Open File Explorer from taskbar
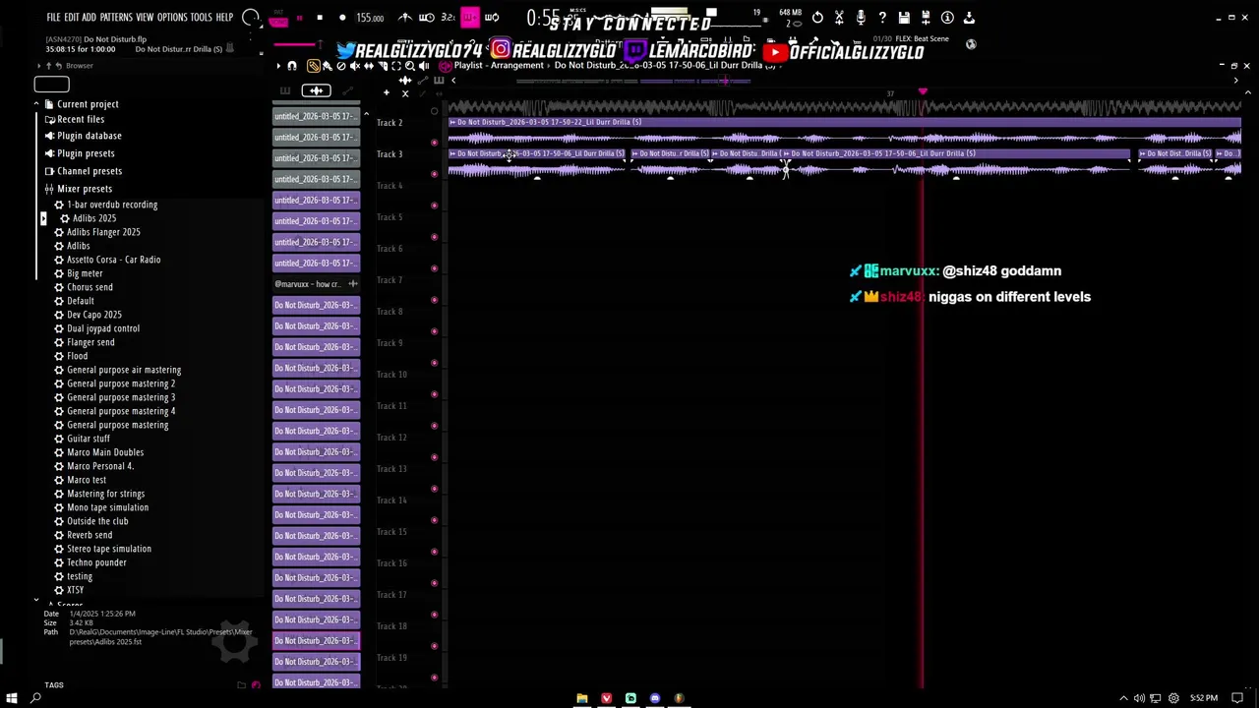 click(x=582, y=698)
